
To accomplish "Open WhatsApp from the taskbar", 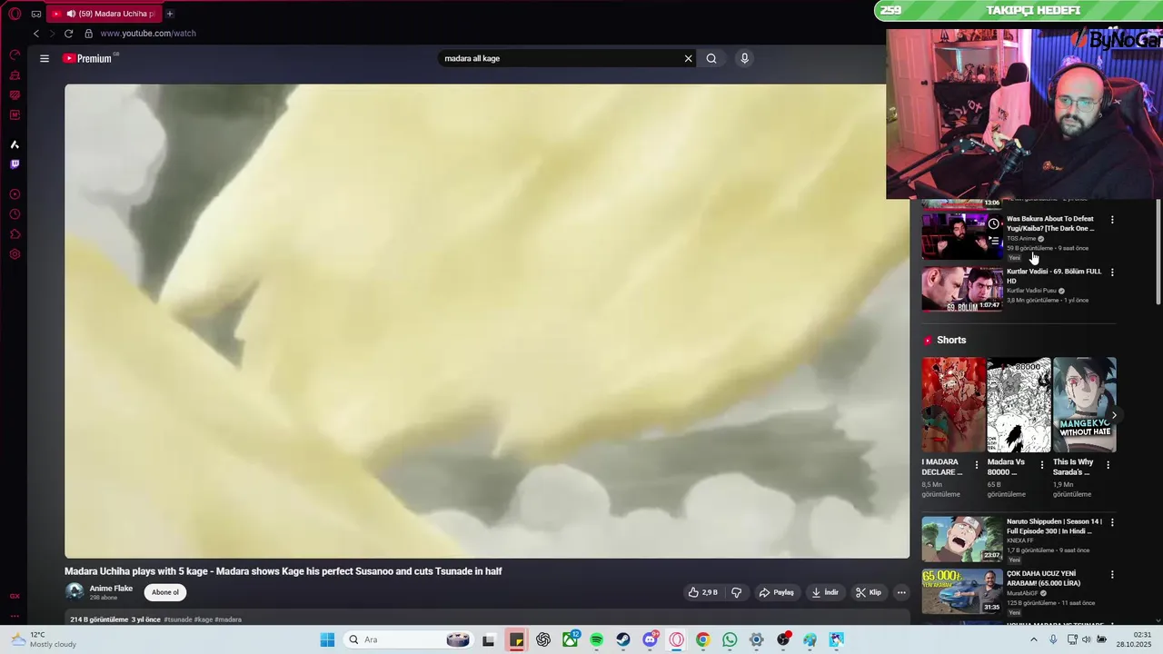I will pyautogui.click(x=730, y=639).
